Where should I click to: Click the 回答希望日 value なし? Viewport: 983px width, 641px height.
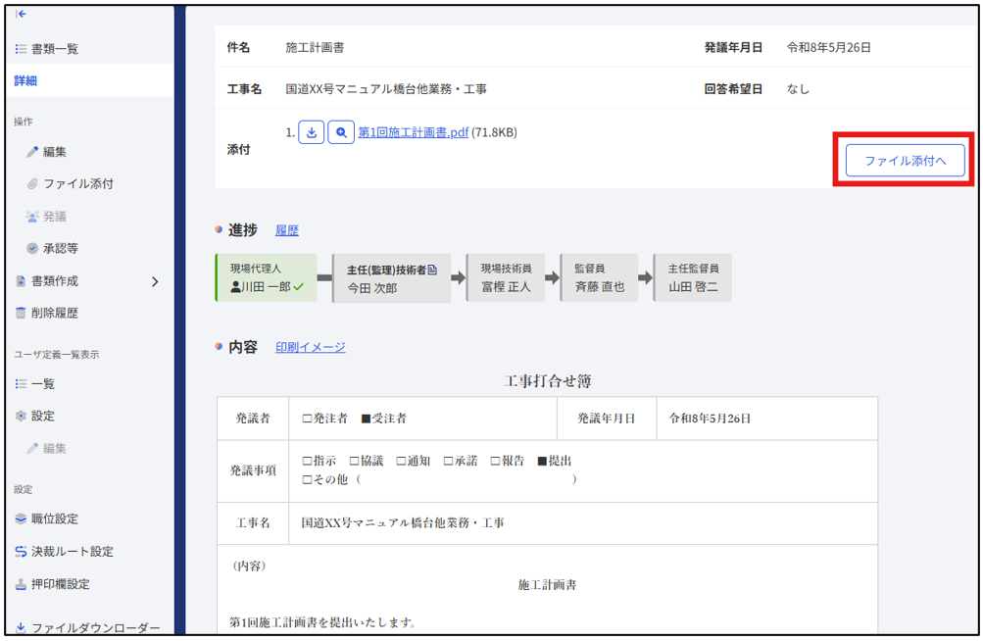tap(798, 89)
